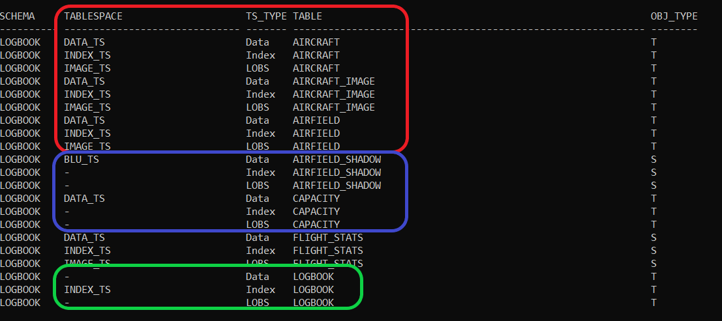Image resolution: width=722 pixels, height=321 pixels.
Task: Select the BLU_TS tablespace entry
Action: pyautogui.click(x=81, y=160)
